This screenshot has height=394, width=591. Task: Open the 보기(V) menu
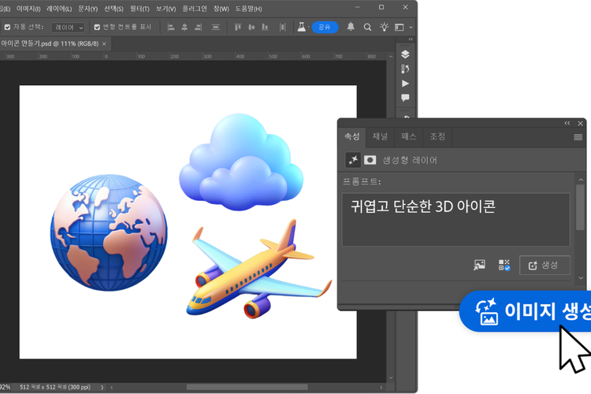click(x=165, y=9)
